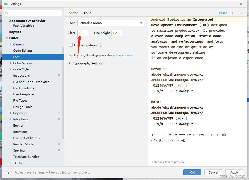Open the Keymap settings page
Viewport: 249px width, 180px height.
(x=15, y=32)
